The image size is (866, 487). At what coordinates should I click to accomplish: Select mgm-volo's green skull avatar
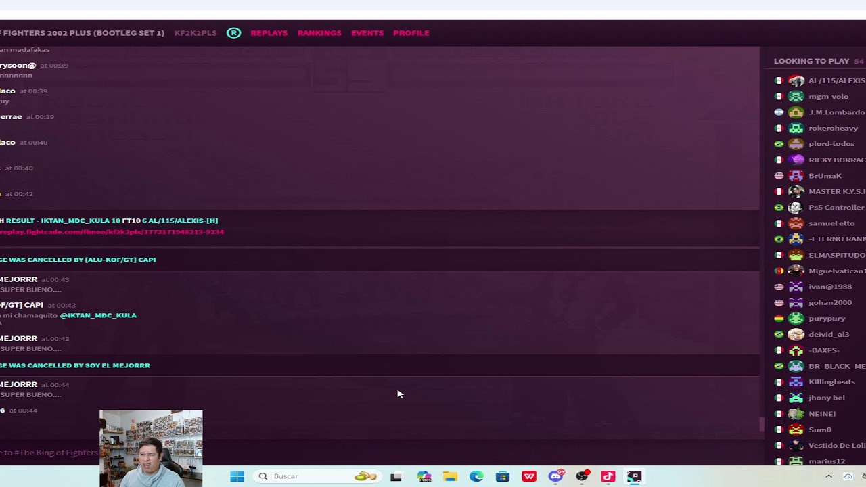pos(796,97)
